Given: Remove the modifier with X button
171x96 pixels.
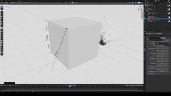Looking at the screenshot, I should (168, 38).
